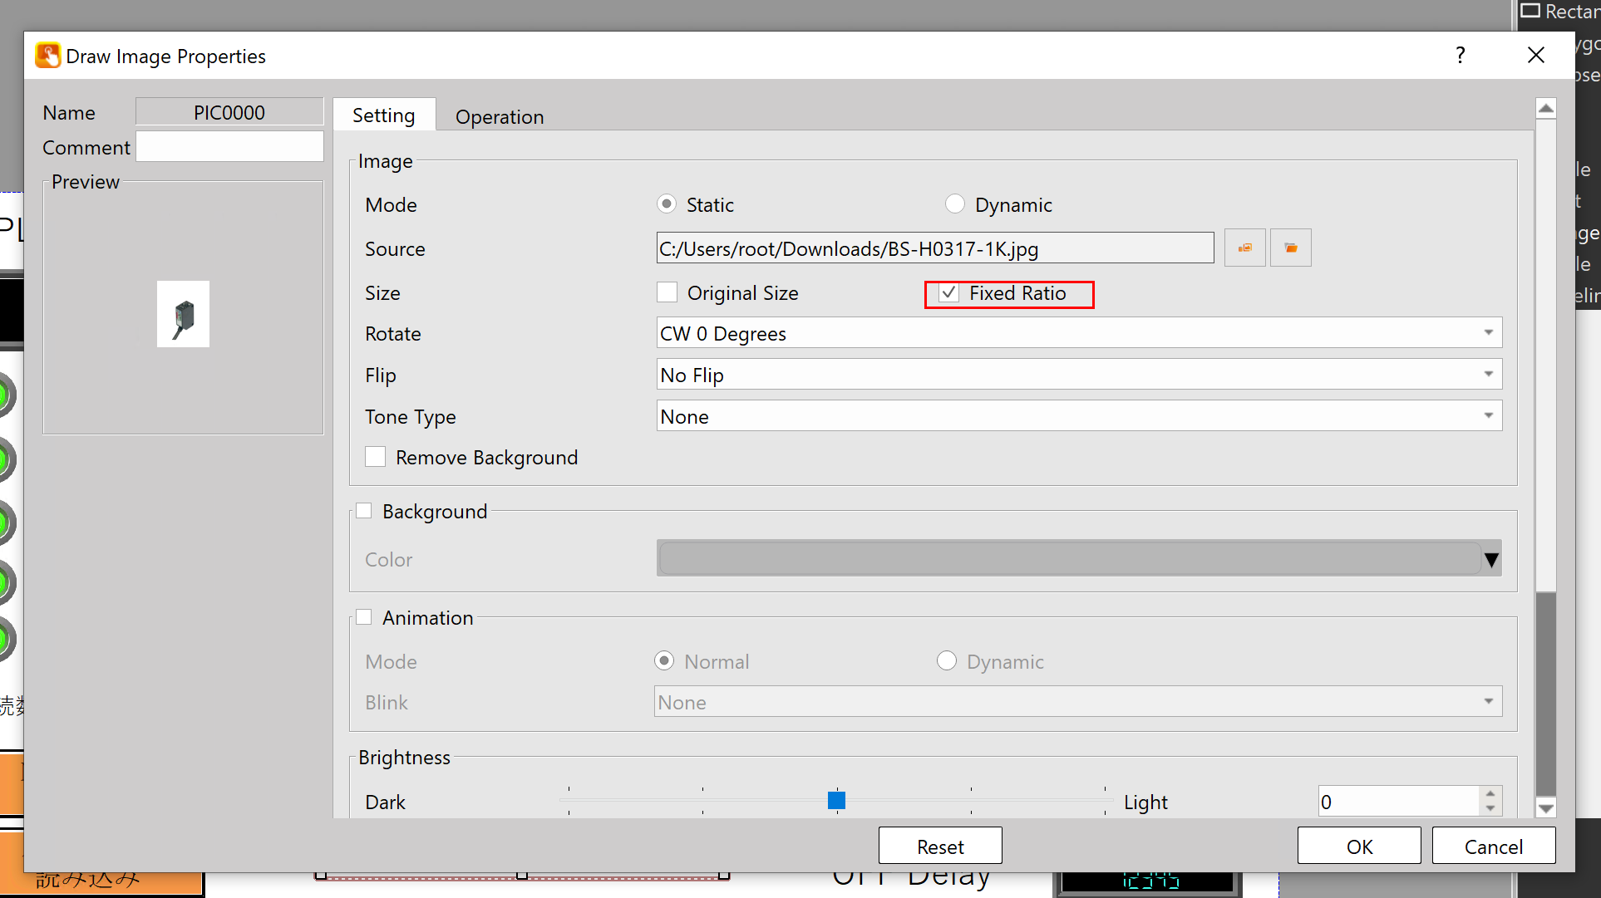Open the image library browser icon
1601x898 pixels.
[x=1244, y=248]
